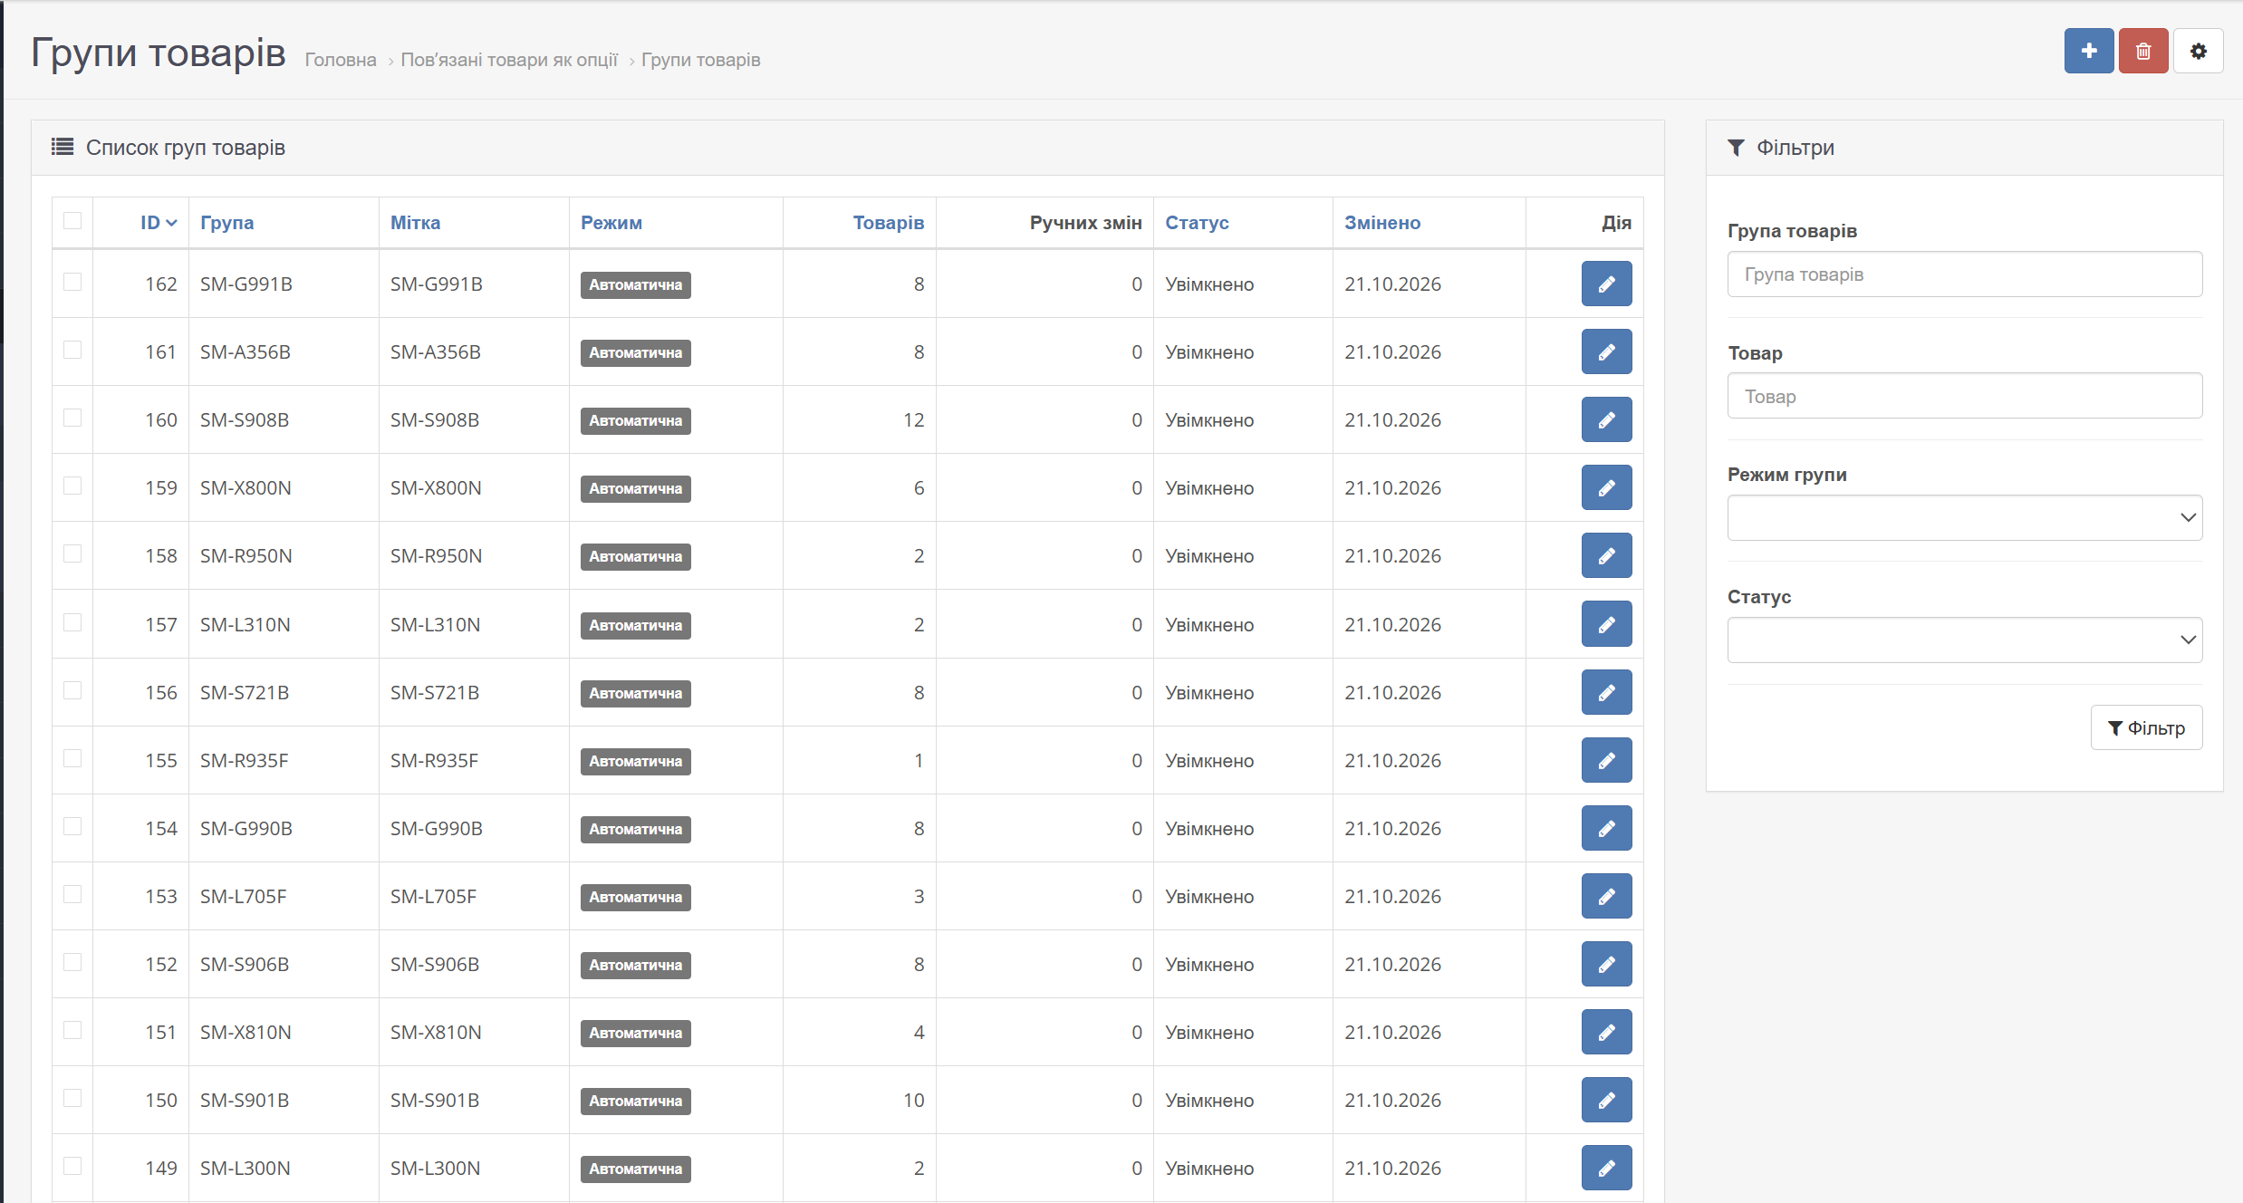Sort table by ID column
The image size is (2243, 1203).
pyautogui.click(x=159, y=223)
